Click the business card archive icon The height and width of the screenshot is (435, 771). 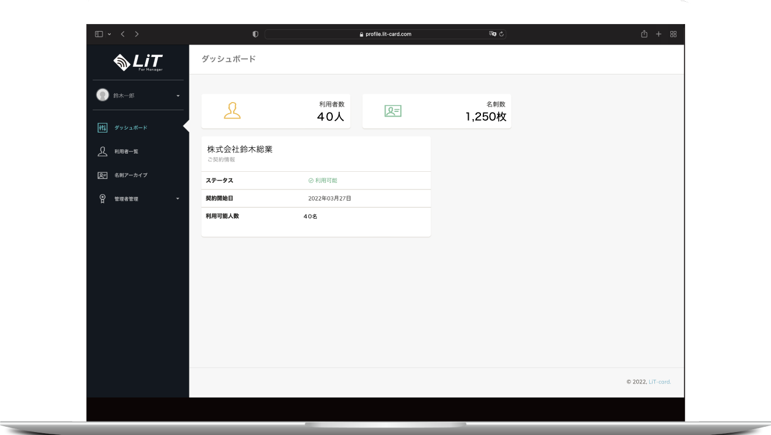(103, 175)
